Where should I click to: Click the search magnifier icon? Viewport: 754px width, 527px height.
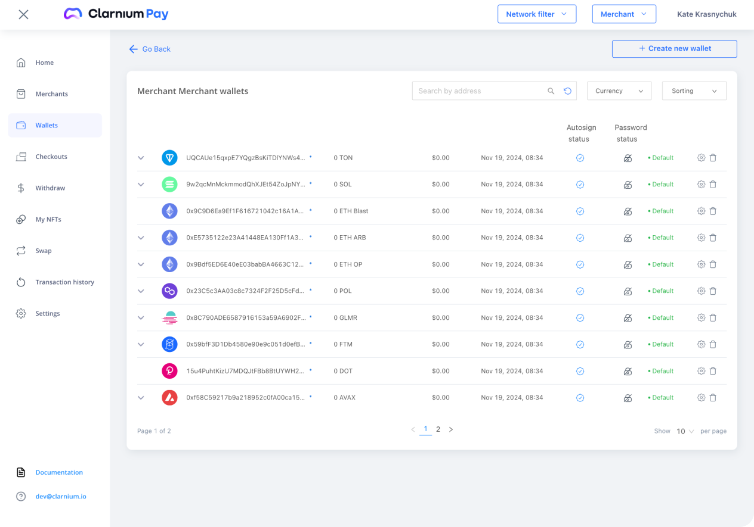point(551,91)
